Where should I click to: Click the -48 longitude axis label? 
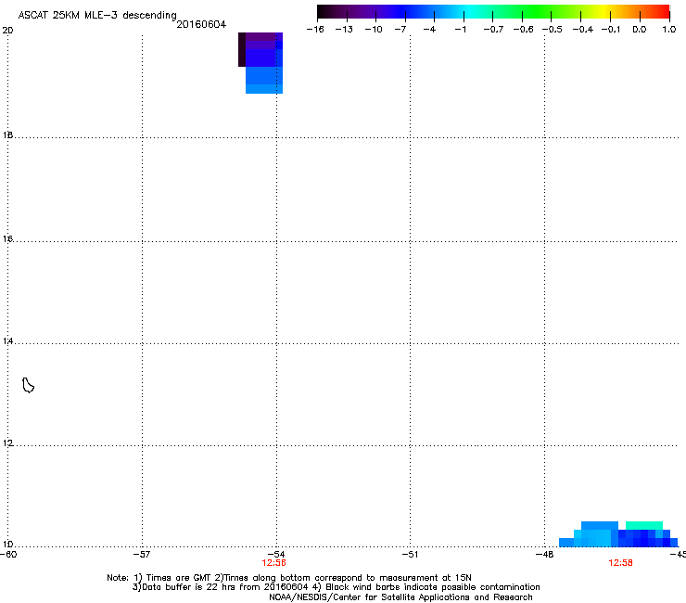[544, 555]
